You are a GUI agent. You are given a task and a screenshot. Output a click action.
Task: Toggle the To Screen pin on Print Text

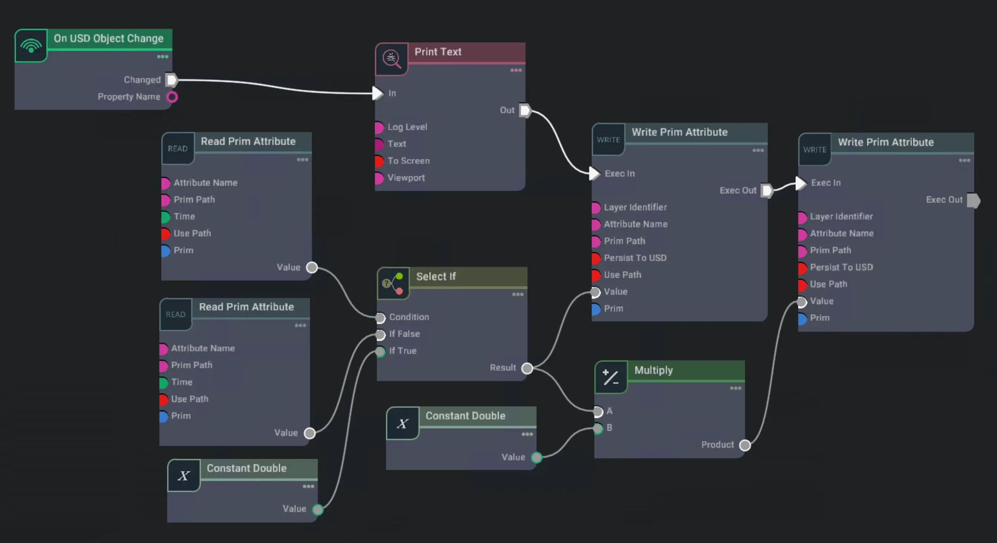coord(378,161)
